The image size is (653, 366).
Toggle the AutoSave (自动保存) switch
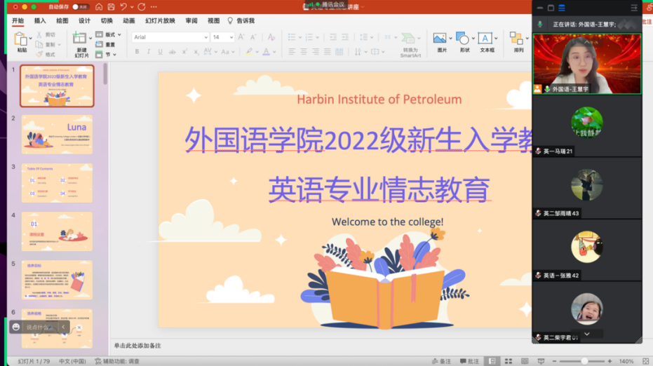click(x=79, y=7)
